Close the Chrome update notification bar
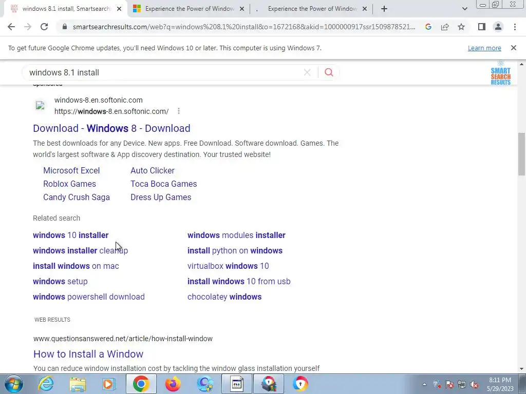526x394 pixels. tap(513, 48)
